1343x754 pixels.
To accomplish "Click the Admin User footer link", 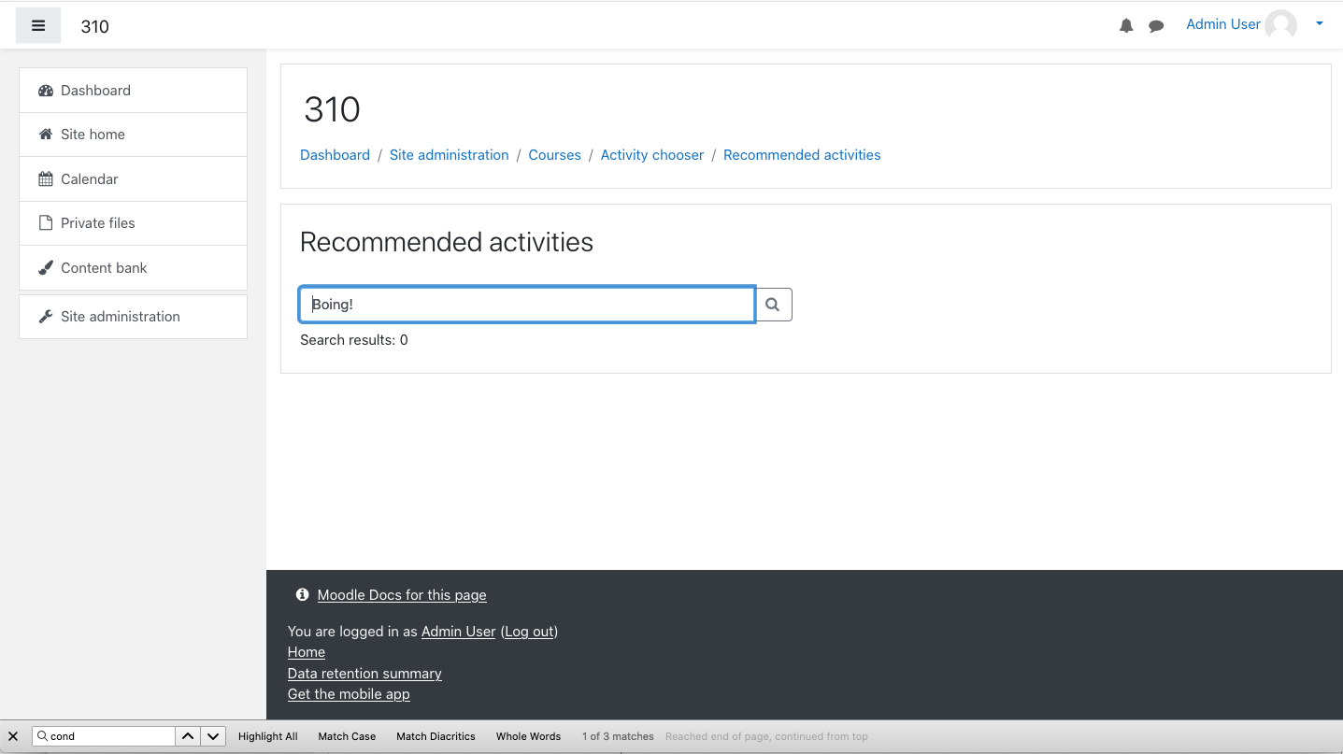I will [458, 632].
